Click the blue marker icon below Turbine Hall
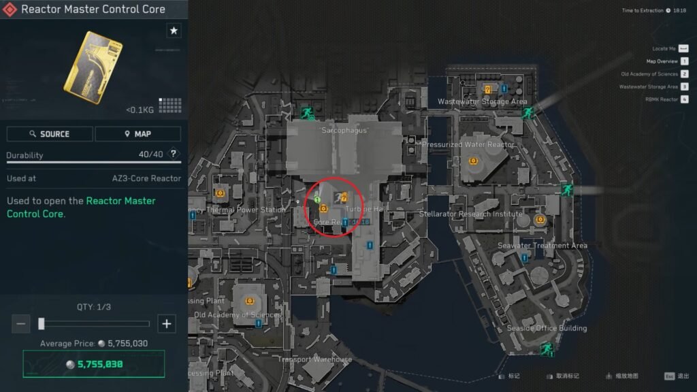697x392 pixels. [370, 245]
